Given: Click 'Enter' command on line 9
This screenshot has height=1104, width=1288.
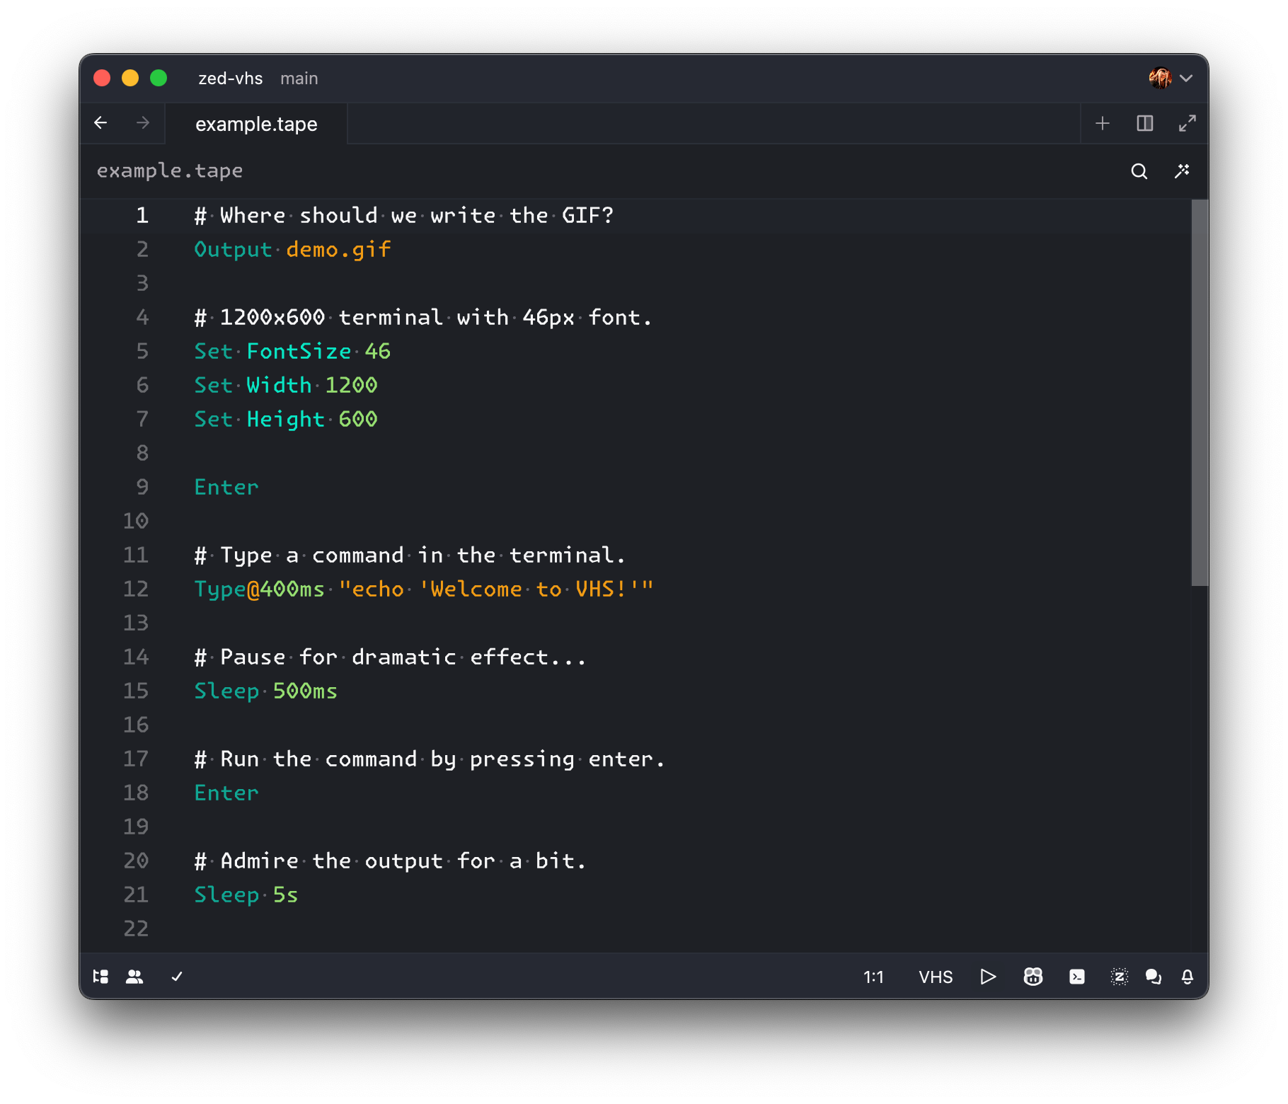Looking at the screenshot, I should [226, 487].
